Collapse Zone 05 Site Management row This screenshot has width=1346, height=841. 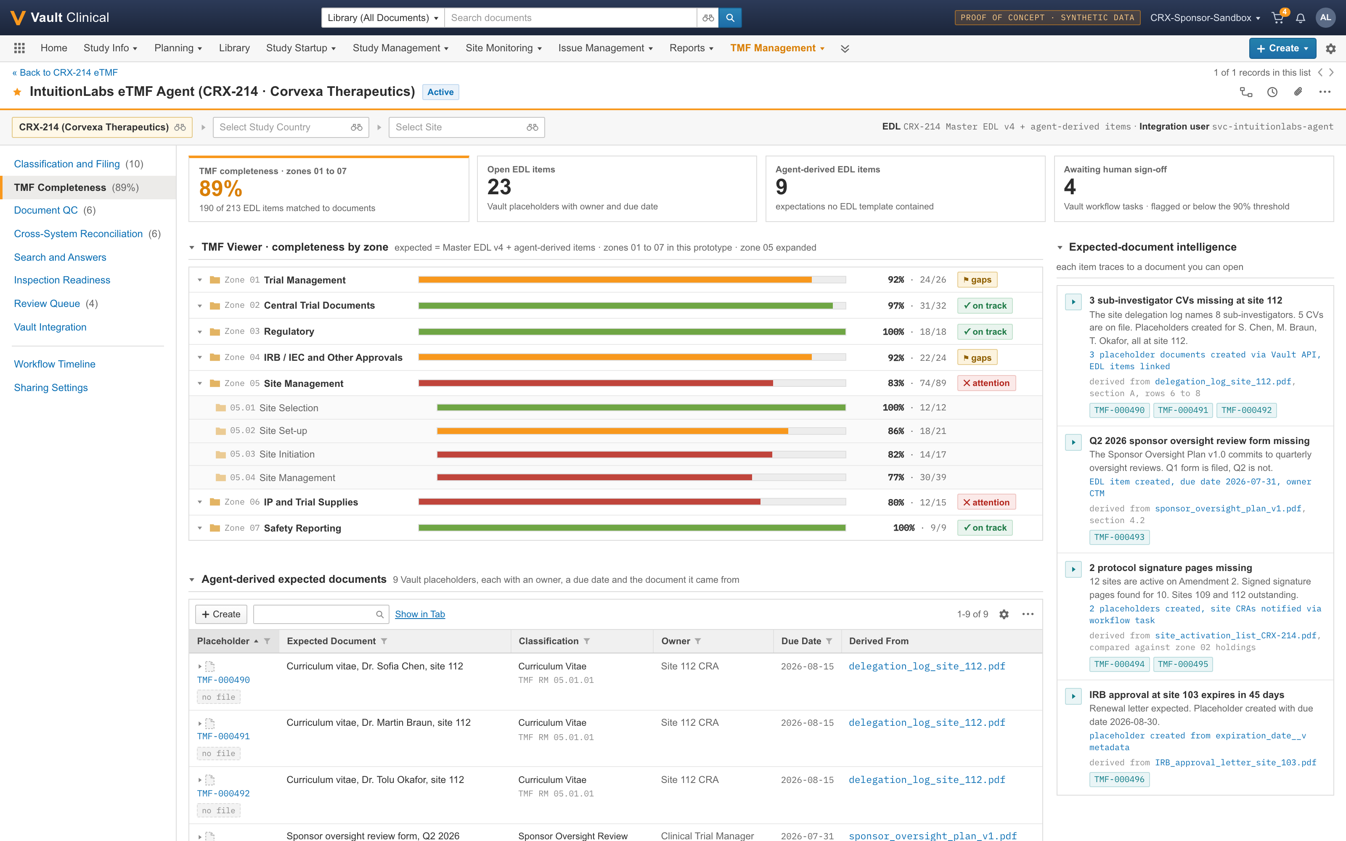click(x=200, y=383)
